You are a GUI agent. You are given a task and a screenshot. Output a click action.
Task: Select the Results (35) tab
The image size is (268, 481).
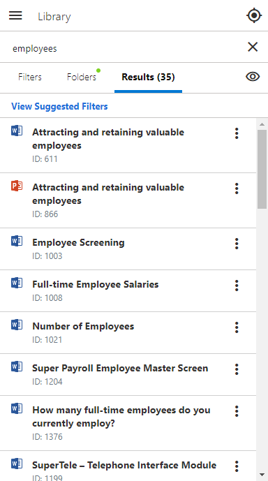[x=148, y=77]
